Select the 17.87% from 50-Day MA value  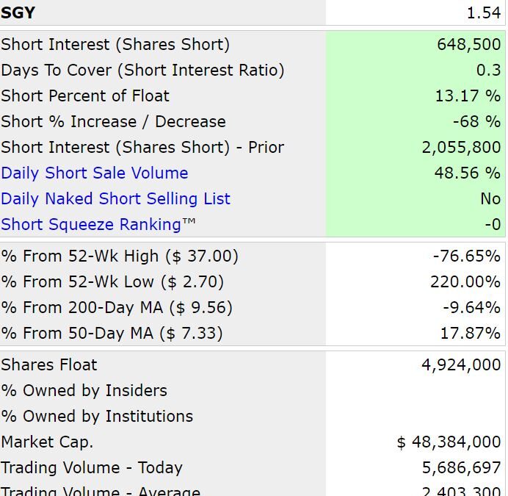coord(471,333)
